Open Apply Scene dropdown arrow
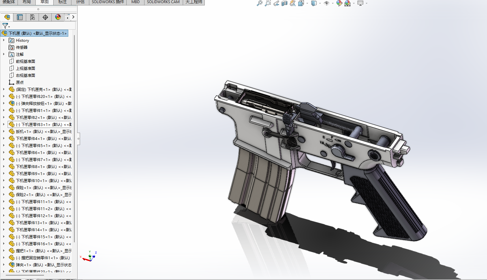The height and width of the screenshot is (280, 487). click(x=354, y=4)
